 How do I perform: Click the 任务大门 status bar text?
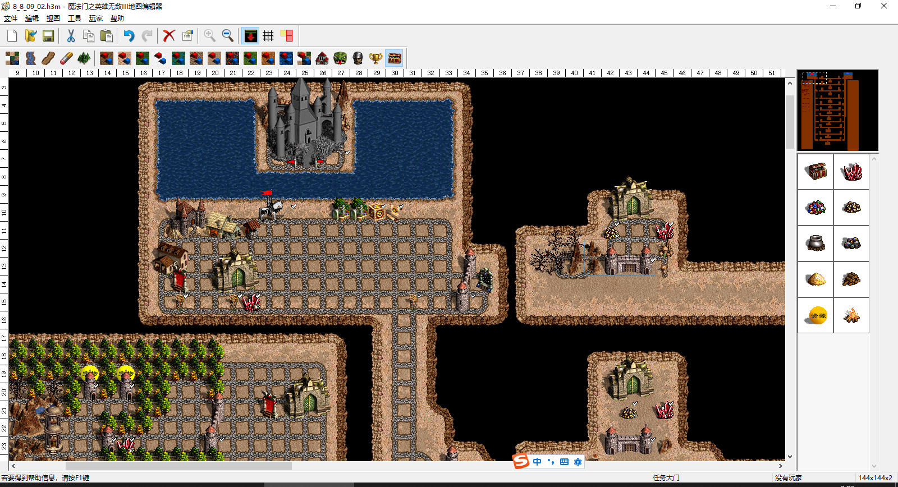pyautogui.click(x=666, y=478)
